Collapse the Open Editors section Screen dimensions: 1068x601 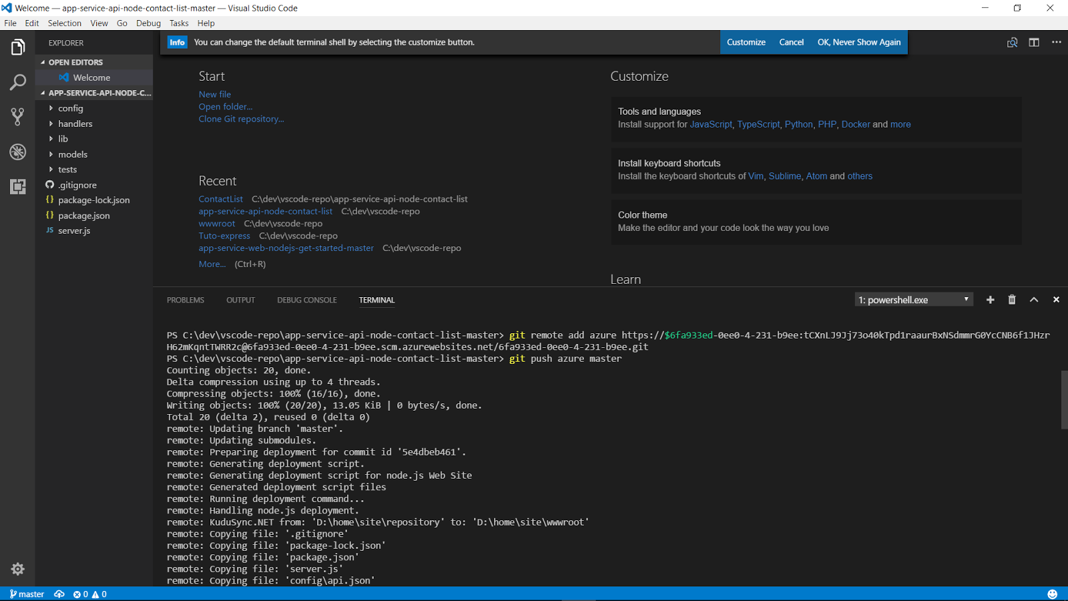pos(94,62)
